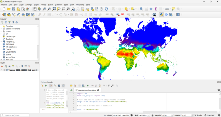The height and width of the screenshot is (117, 221).
Task: Click the Zoom In magnifier tool
Action: 44,9
